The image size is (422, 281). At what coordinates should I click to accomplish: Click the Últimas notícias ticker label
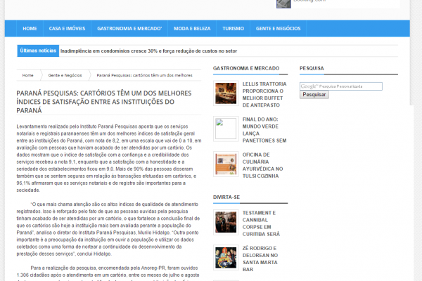pos(38,51)
